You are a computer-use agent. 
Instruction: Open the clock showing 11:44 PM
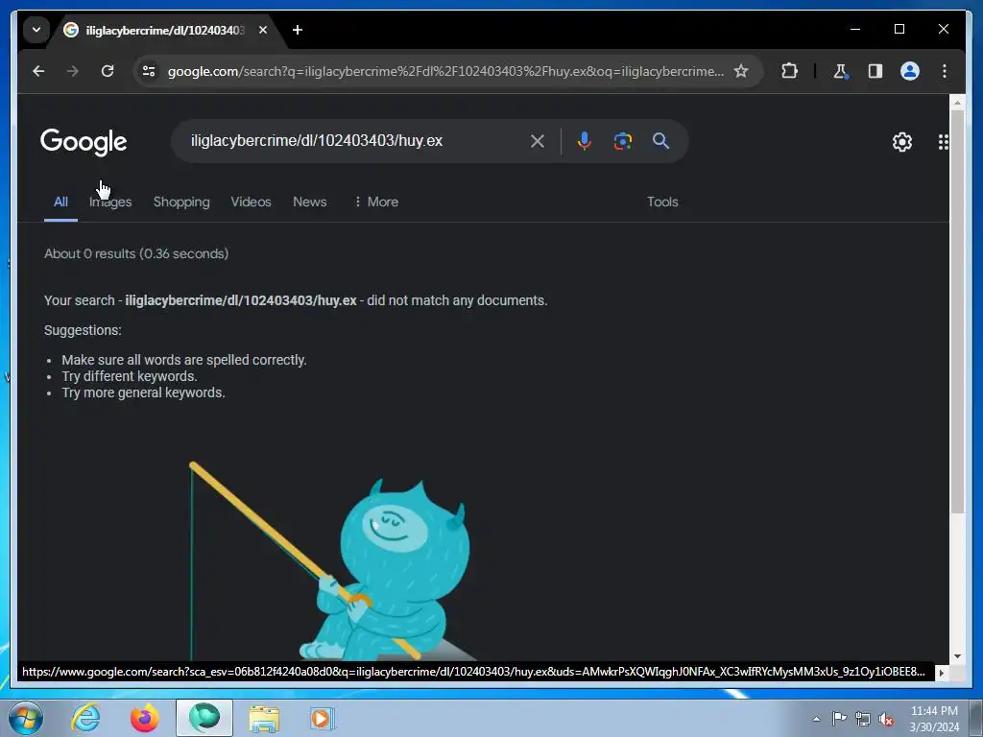point(934,718)
